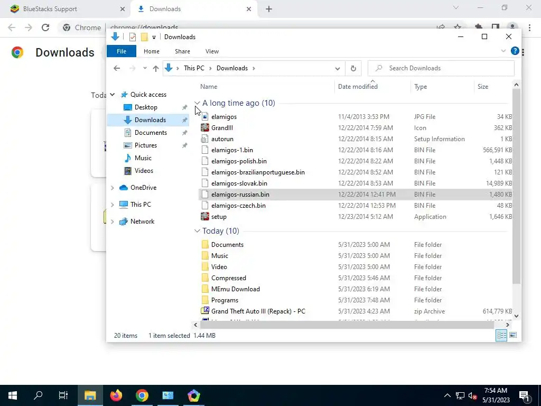
Task: Select the elamigos-1.bin file
Action: (232, 150)
